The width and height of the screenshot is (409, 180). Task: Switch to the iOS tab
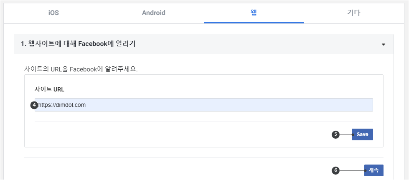(53, 13)
